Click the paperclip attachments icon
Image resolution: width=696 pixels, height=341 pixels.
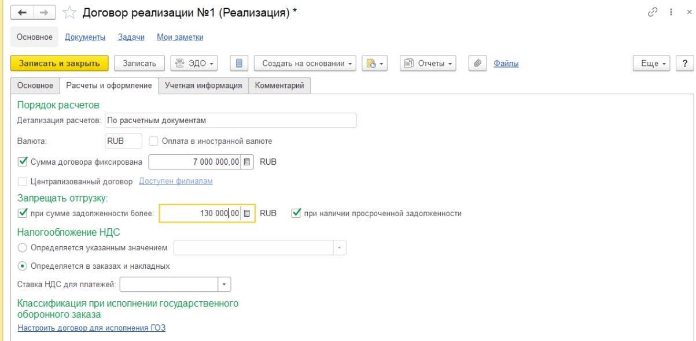click(478, 64)
